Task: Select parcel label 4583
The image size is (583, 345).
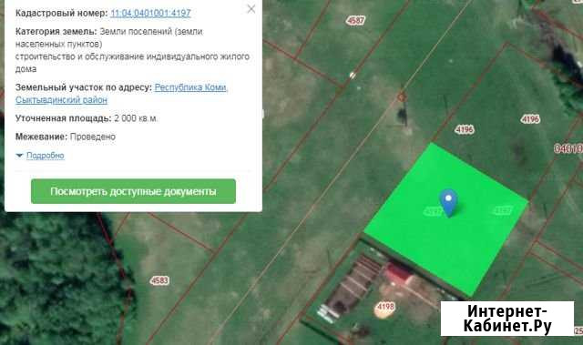Action: tap(159, 280)
